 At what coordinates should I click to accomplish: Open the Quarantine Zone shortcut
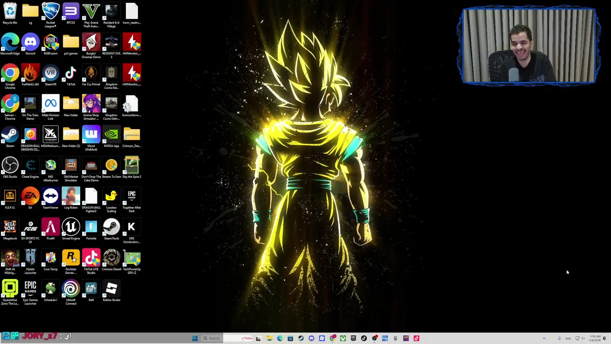[10, 293]
